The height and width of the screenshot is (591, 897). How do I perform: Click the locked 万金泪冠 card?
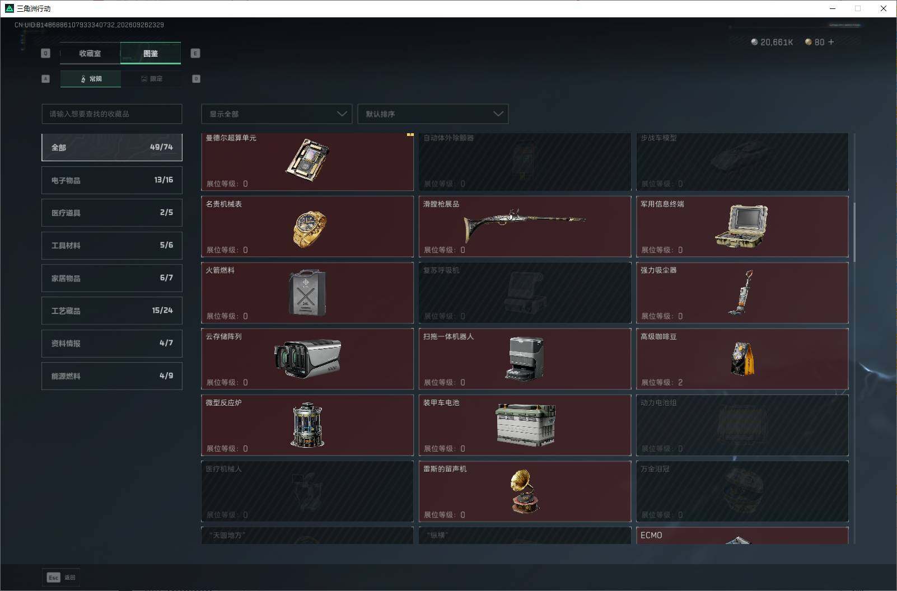(742, 491)
